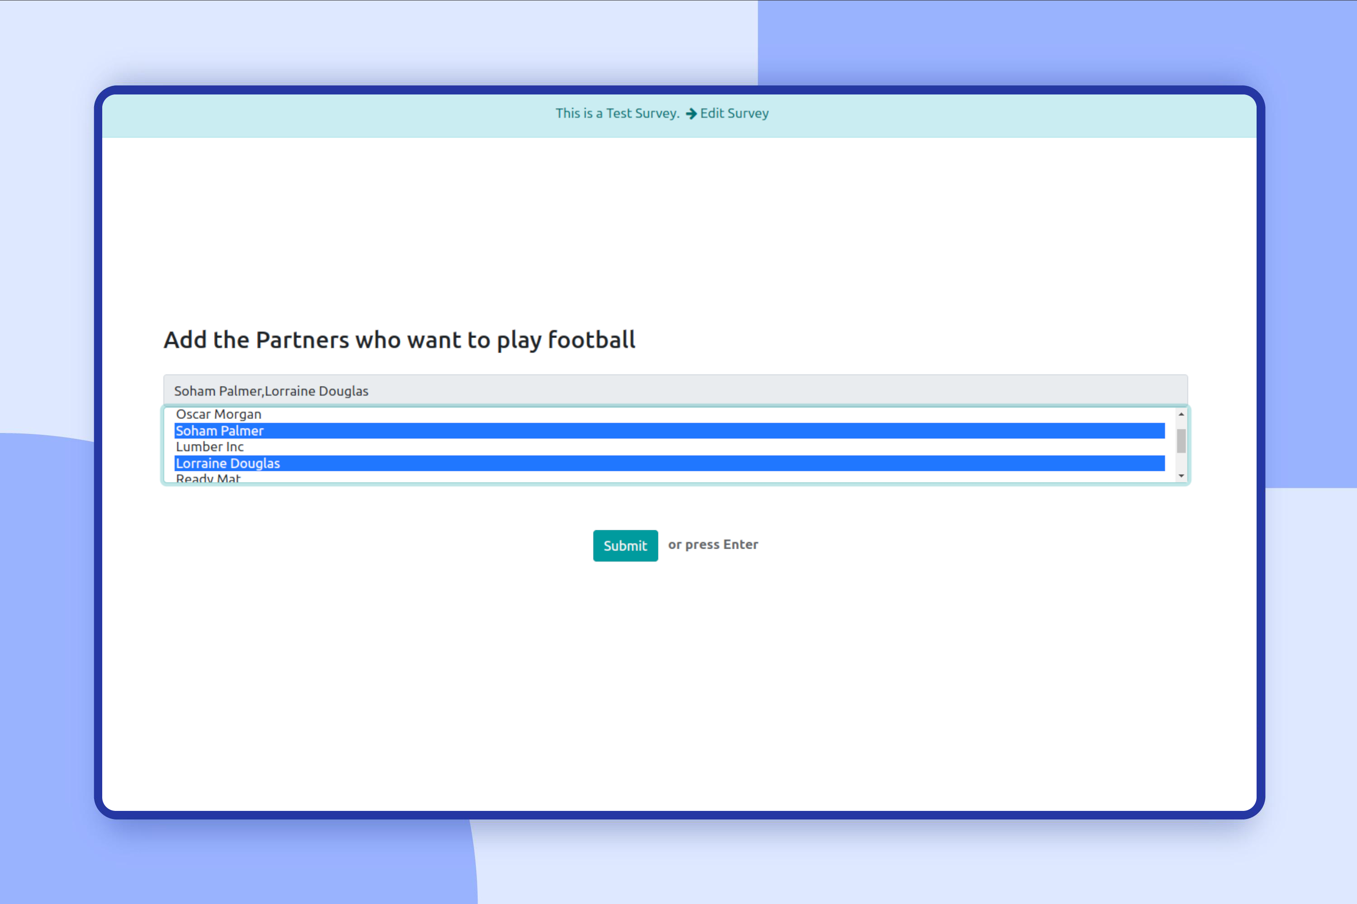Viewport: 1357px width, 904px height.
Task: Select Oscar Morgan from the partner list
Action: pos(218,414)
